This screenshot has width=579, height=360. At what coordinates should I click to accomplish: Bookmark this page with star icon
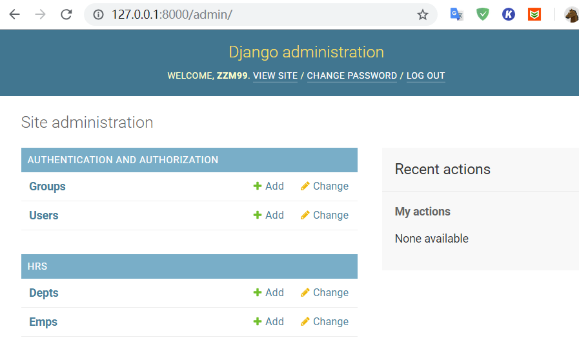pos(422,14)
